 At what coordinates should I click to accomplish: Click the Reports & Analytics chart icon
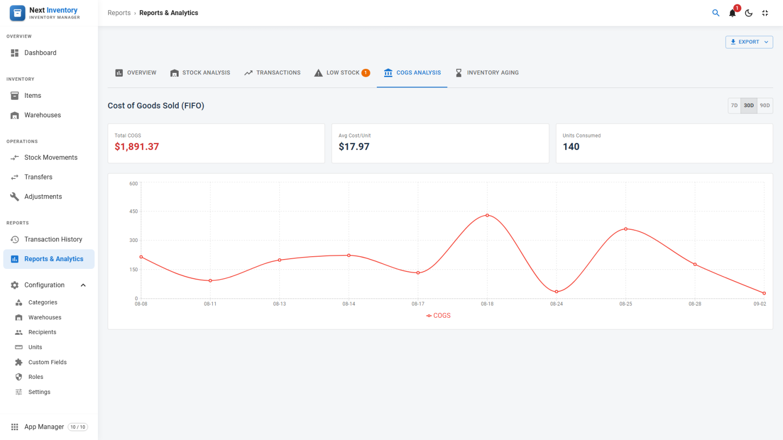[15, 259]
